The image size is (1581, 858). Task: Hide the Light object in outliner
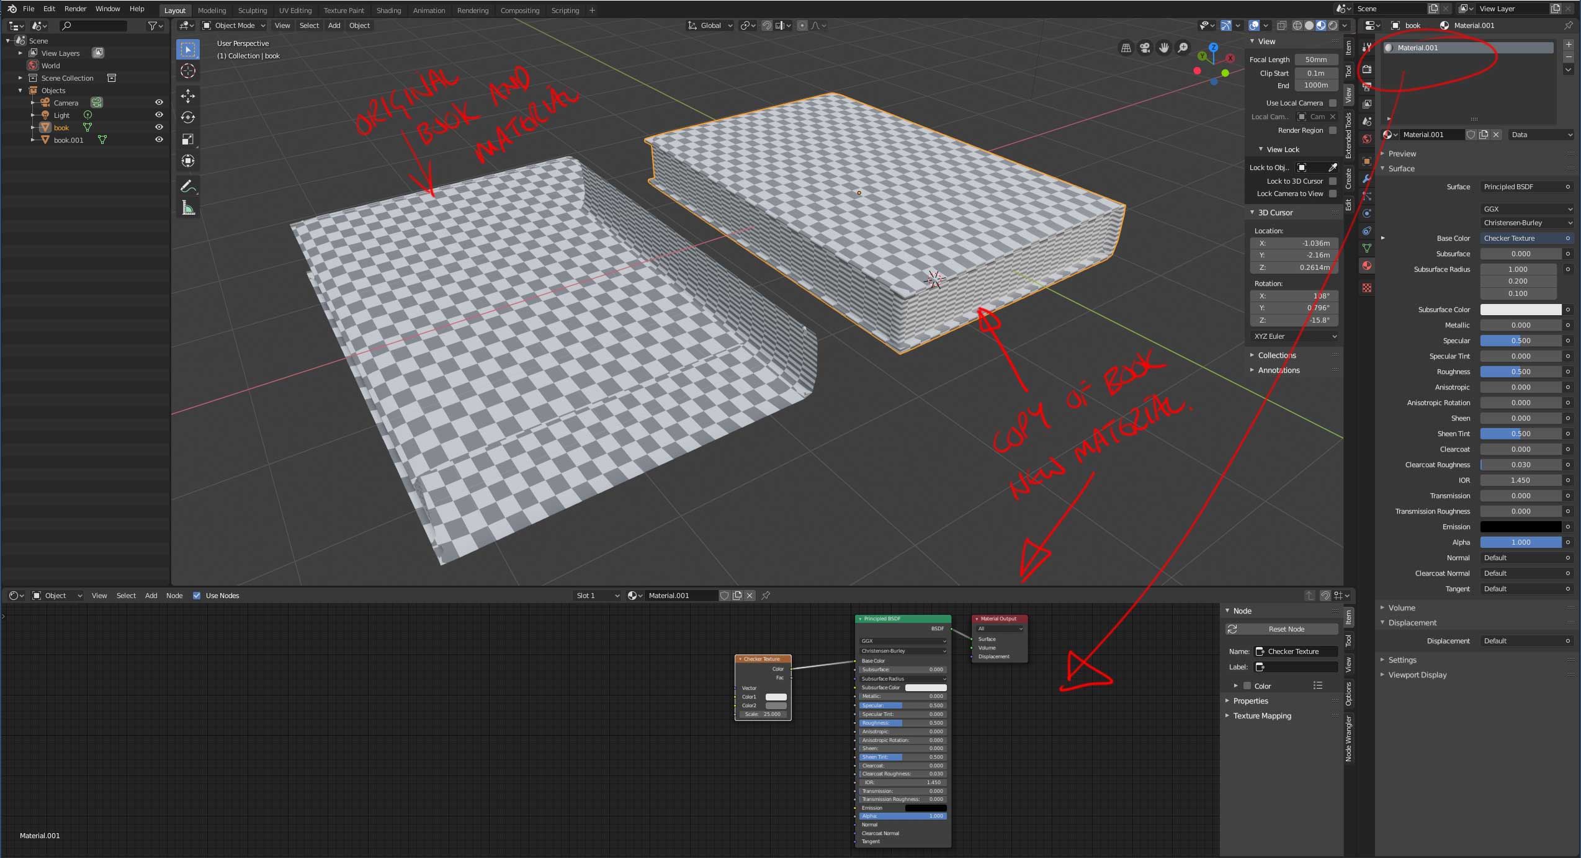(x=159, y=115)
